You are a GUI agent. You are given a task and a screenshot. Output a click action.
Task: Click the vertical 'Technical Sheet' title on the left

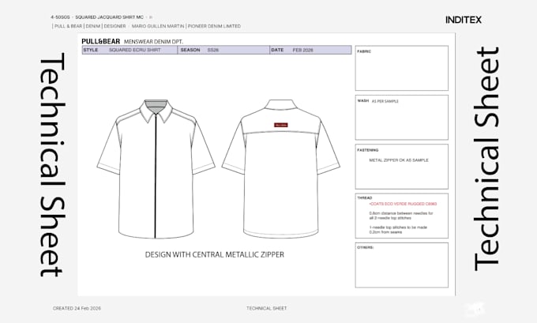click(51, 164)
